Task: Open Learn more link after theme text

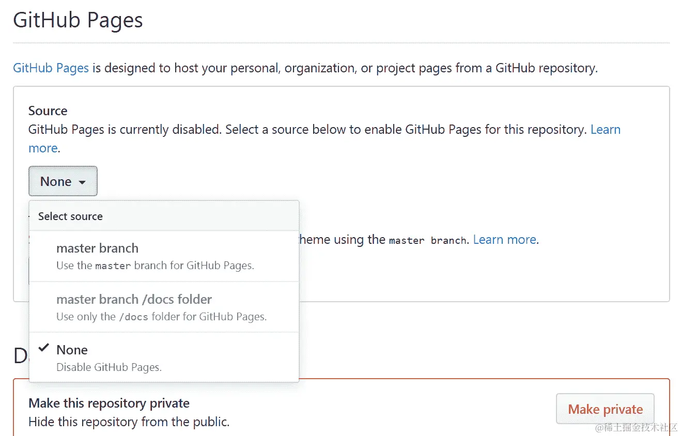Action: pos(504,239)
